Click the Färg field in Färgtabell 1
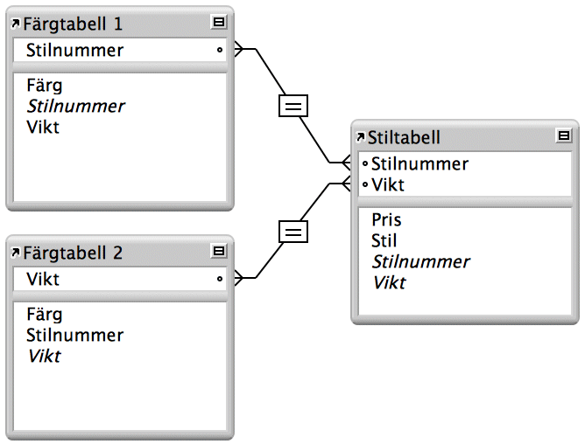This screenshot has width=585, height=444. tap(45, 86)
